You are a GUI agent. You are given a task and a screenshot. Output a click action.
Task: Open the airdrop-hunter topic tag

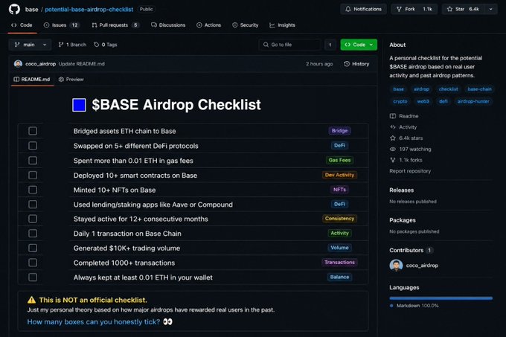[x=473, y=101]
